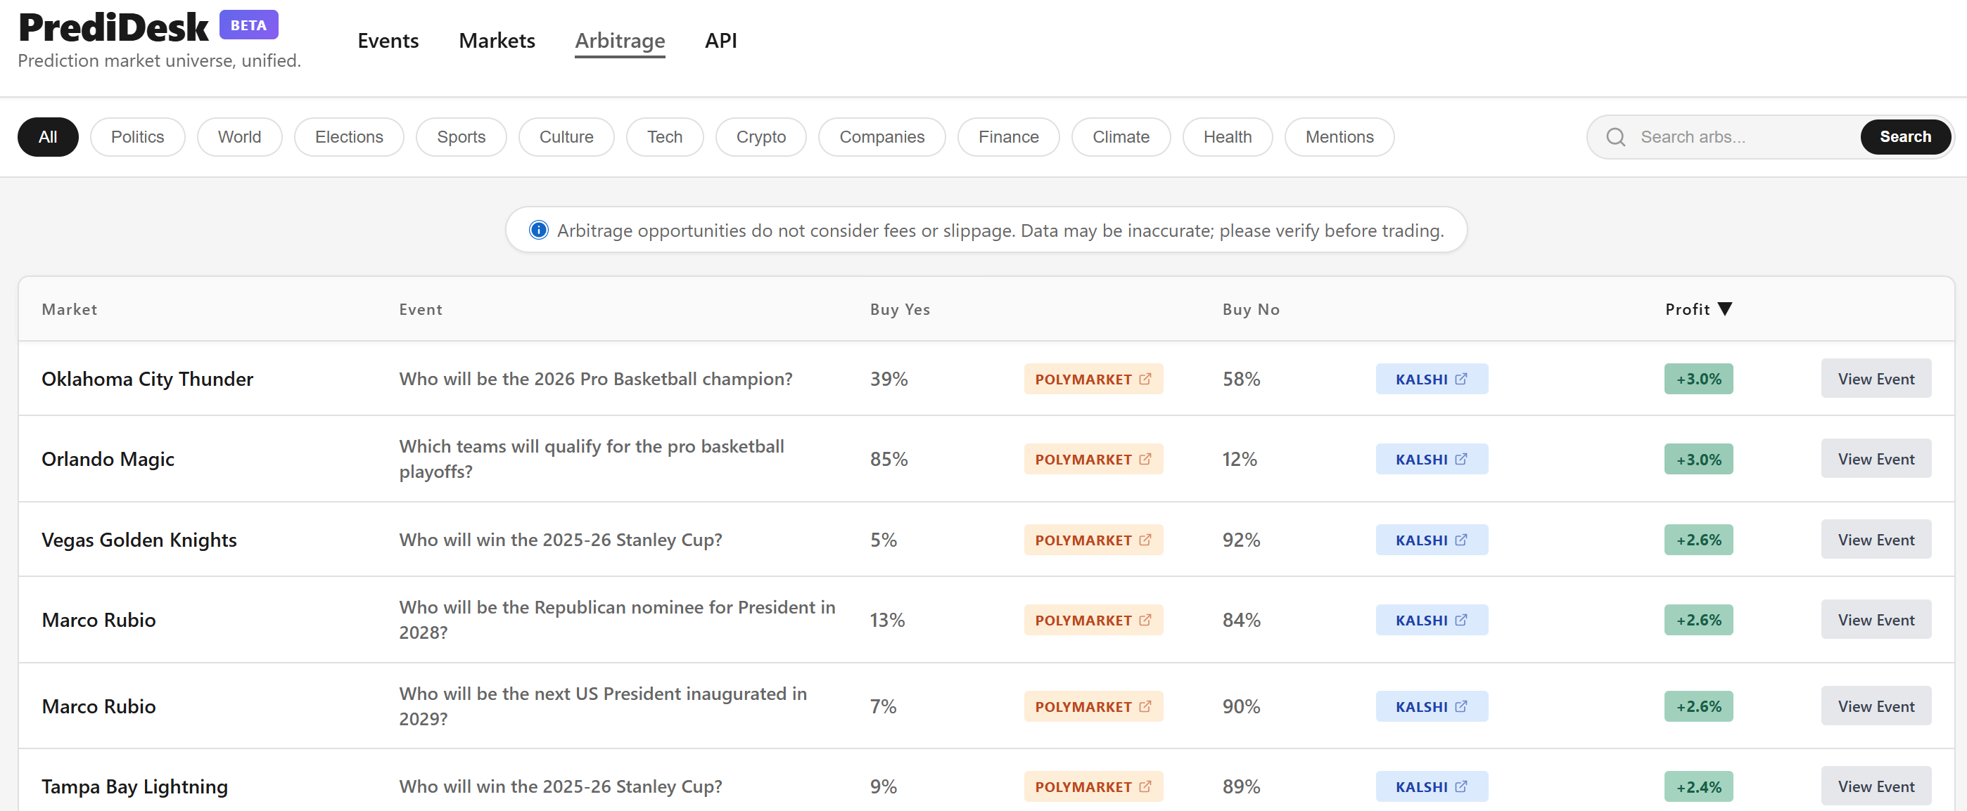The width and height of the screenshot is (1967, 811).
Task: Enable the Sports category filter
Action: tap(461, 136)
